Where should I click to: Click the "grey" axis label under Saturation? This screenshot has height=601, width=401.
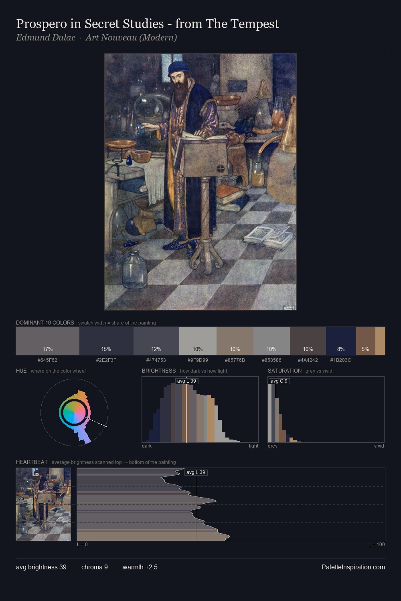(273, 446)
